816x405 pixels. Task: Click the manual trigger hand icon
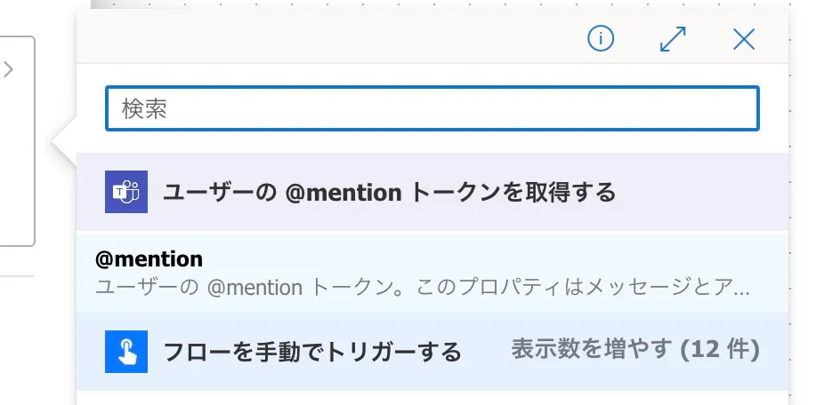click(x=125, y=352)
